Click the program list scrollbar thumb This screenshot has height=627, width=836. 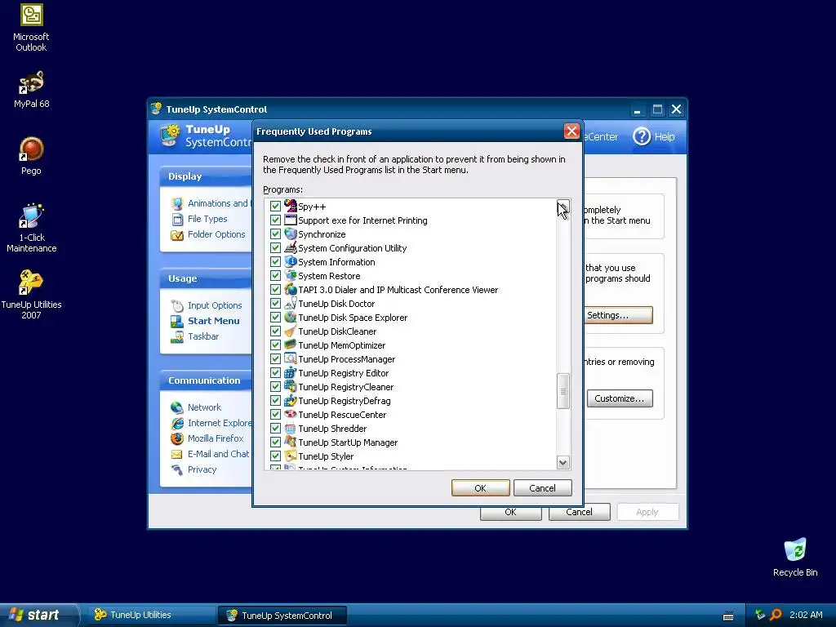[563, 391]
